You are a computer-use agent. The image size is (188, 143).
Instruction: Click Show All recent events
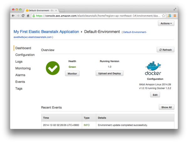point(167,107)
